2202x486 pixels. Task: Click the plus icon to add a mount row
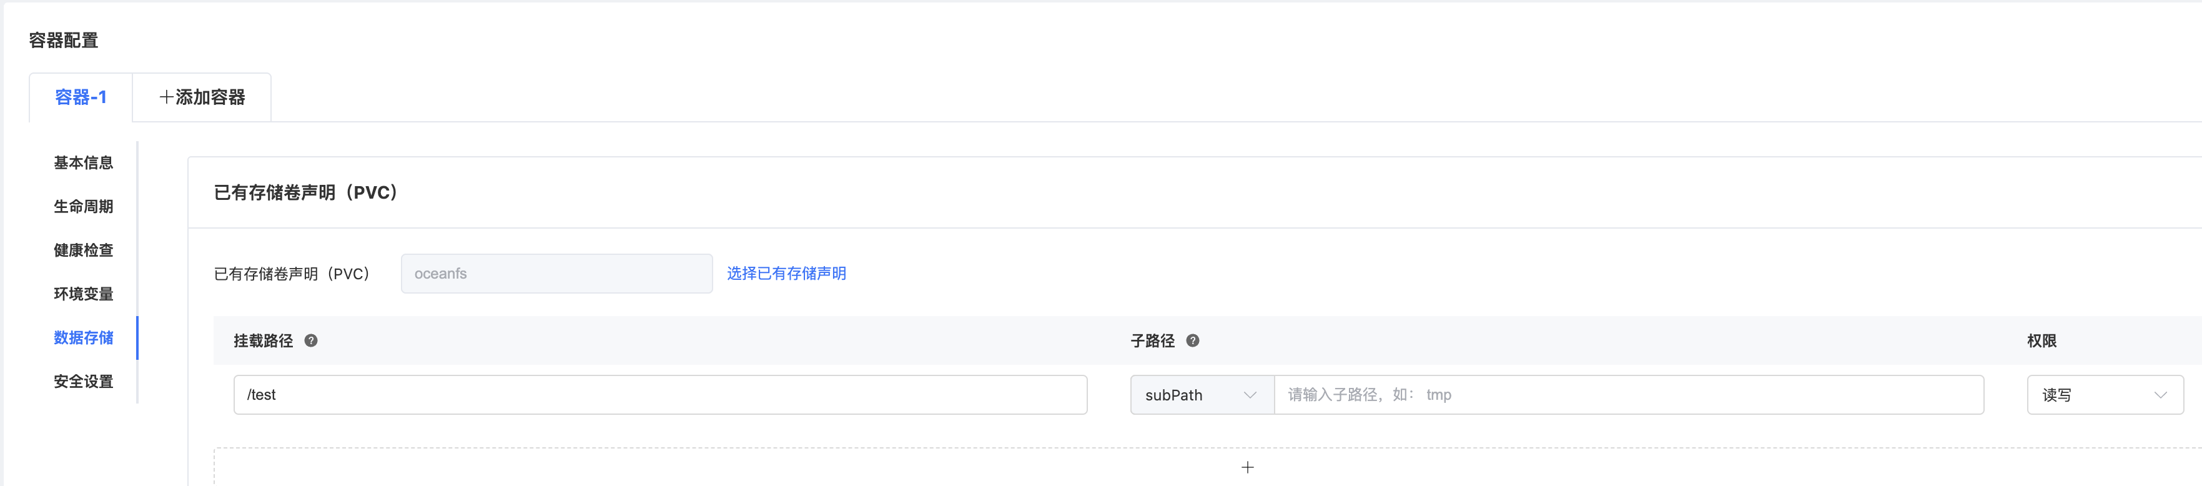(1247, 467)
